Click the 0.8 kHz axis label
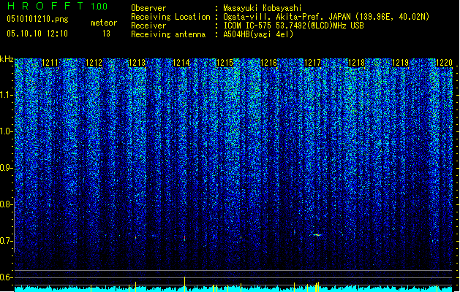This screenshot has height=292, width=460. tap(6, 204)
